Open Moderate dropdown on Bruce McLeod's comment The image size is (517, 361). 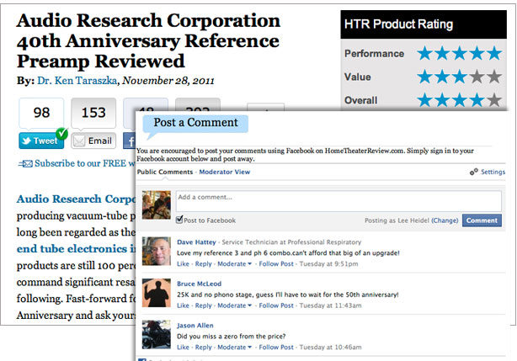234,305
